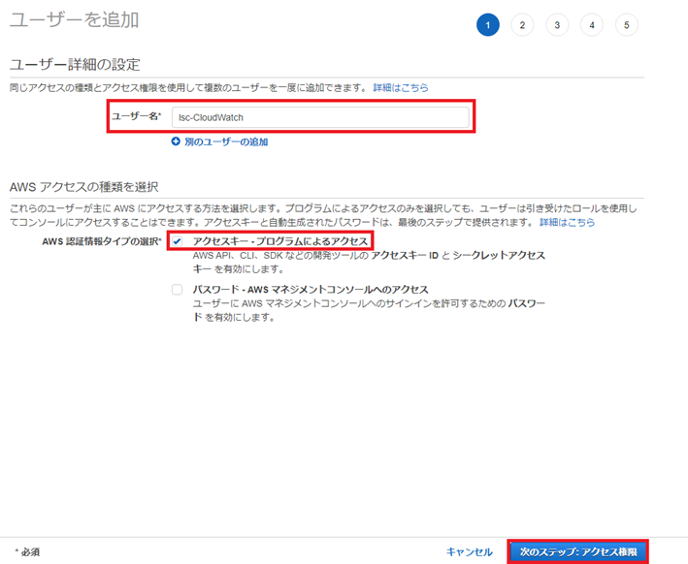Click 次のステップ: アクセス権限 button
Image resolution: width=688 pixels, height=564 pixels.
578,551
